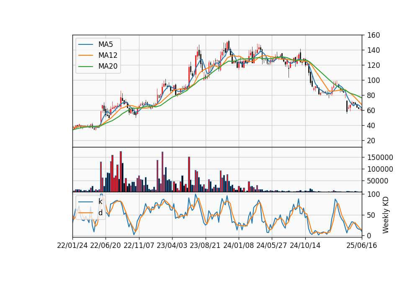Click the 80 price axis label

(371, 95)
